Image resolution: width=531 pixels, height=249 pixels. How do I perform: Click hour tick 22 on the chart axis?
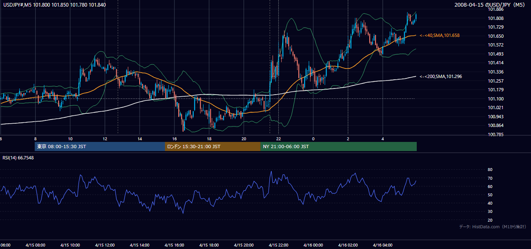(278, 139)
